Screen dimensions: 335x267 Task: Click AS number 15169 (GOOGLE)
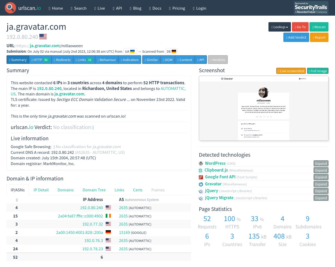[124, 232]
